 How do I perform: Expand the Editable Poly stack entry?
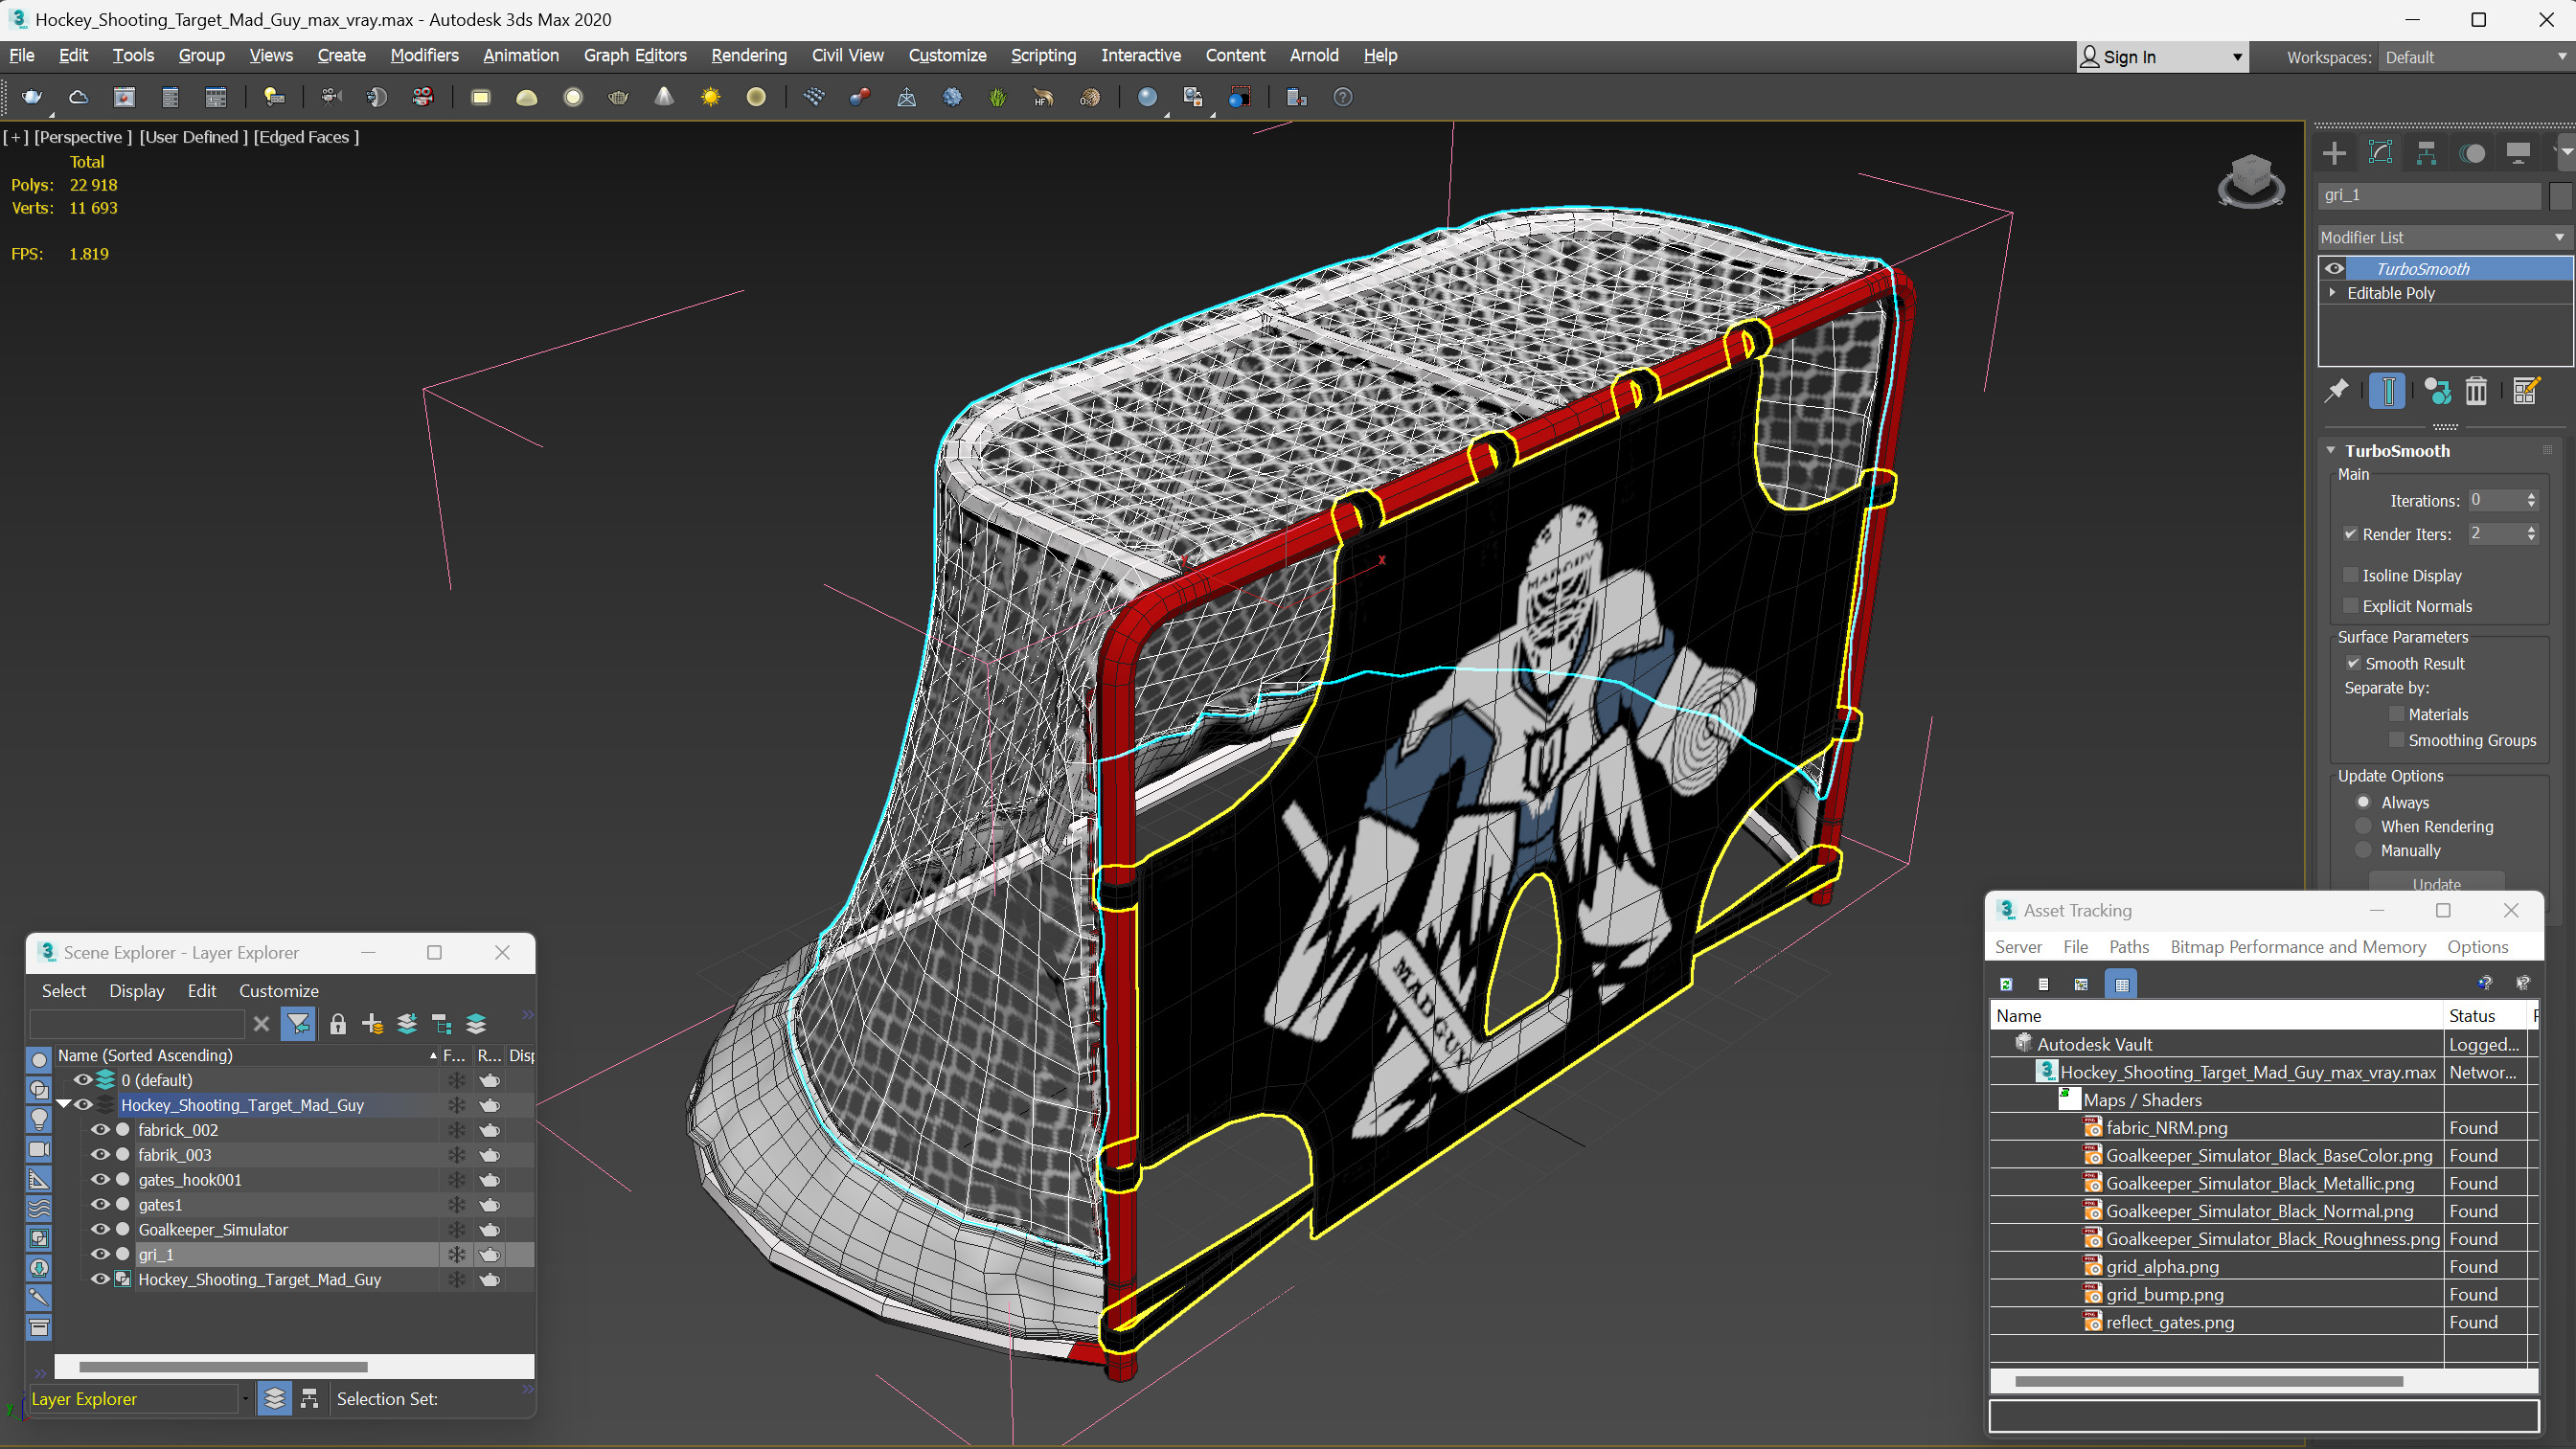[x=2333, y=293]
